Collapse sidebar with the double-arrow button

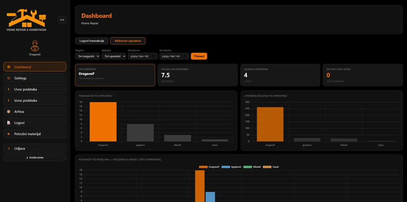coord(62,20)
